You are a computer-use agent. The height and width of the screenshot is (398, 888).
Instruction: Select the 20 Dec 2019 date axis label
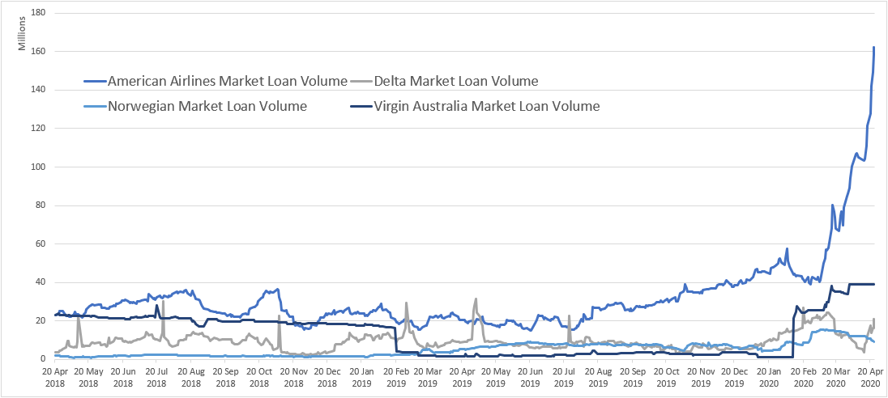(735, 379)
